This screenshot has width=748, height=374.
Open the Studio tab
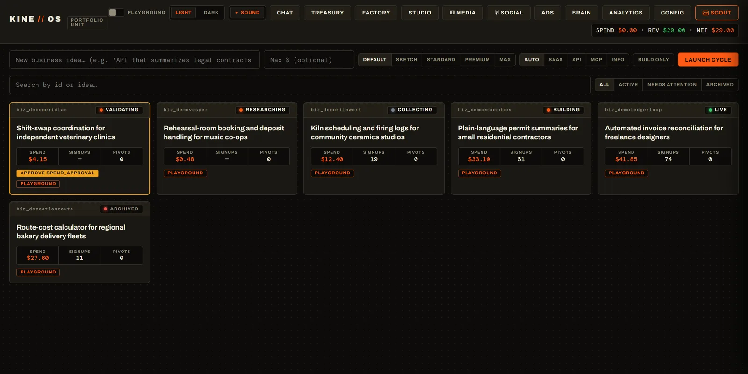pyautogui.click(x=420, y=13)
